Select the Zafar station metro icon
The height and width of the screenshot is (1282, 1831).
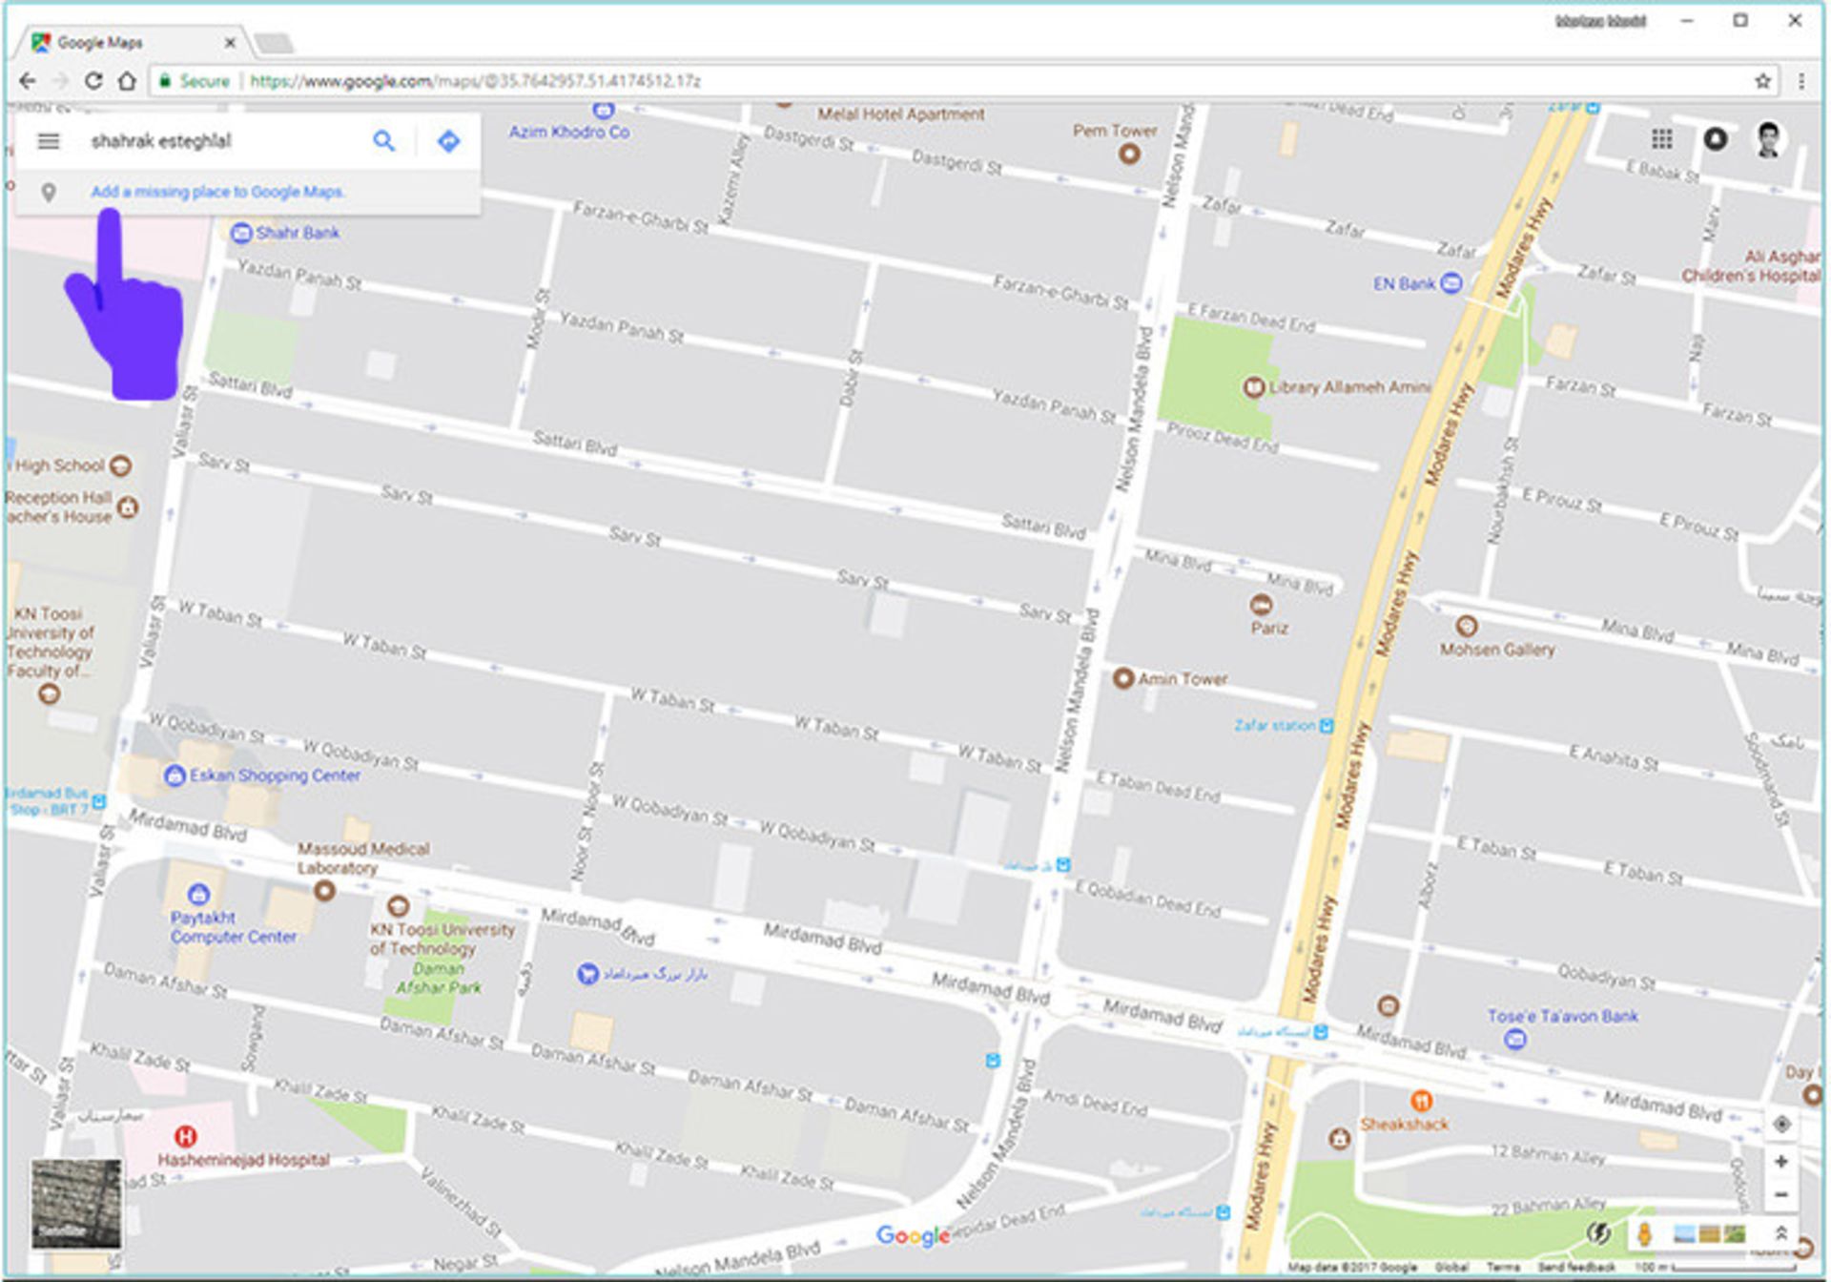coord(1327,726)
